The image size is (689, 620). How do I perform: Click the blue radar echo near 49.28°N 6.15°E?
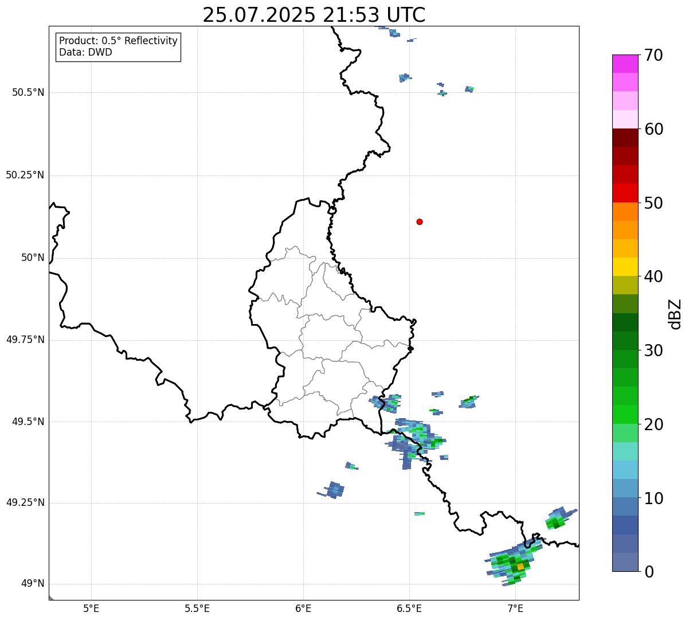click(332, 490)
